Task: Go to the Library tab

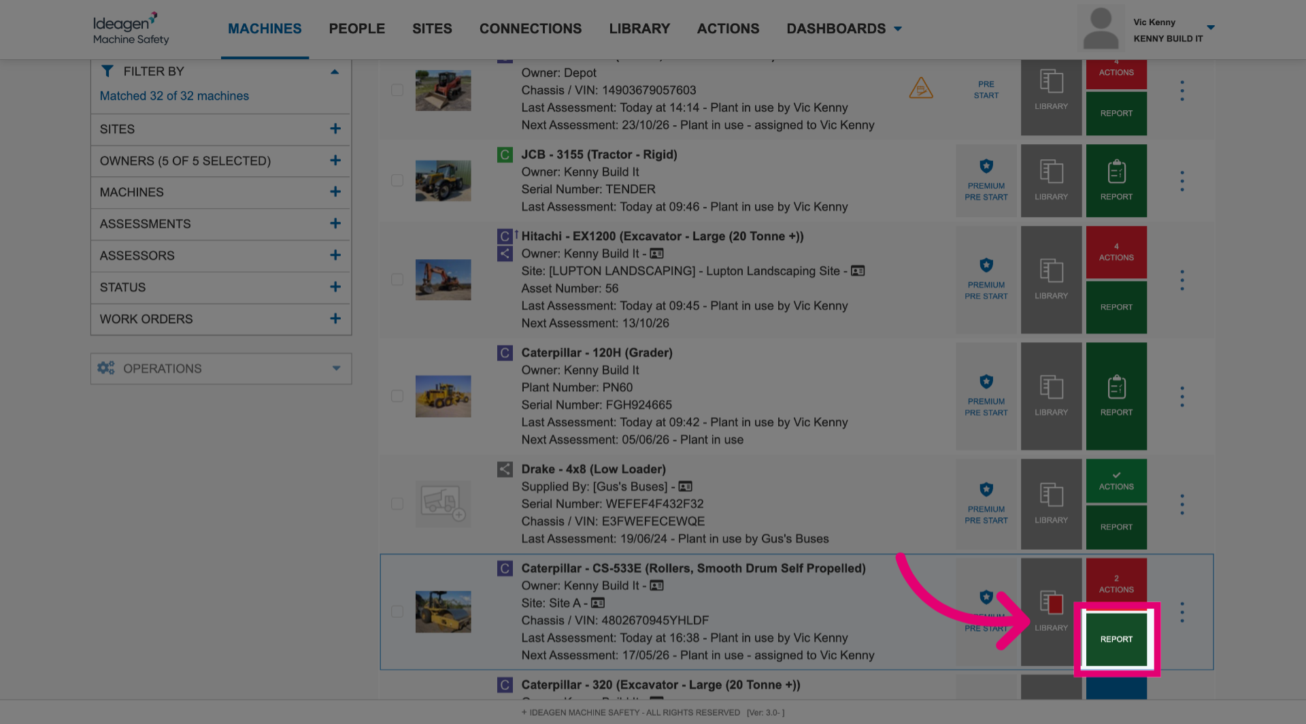Action: click(x=639, y=29)
